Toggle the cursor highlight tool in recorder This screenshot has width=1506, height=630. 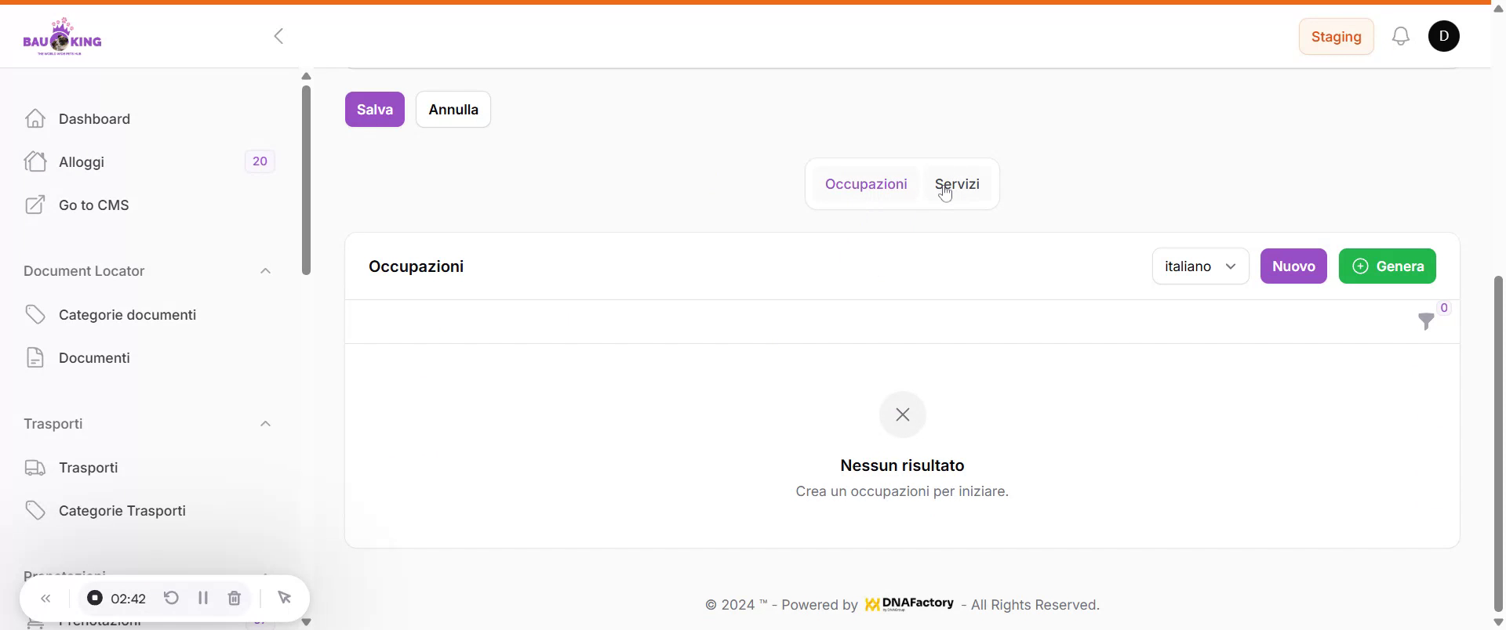click(x=284, y=598)
